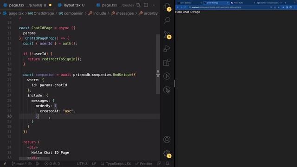Place cursor on line 28 number
This screenshot has height=167, width=297.
click(9, 116)
